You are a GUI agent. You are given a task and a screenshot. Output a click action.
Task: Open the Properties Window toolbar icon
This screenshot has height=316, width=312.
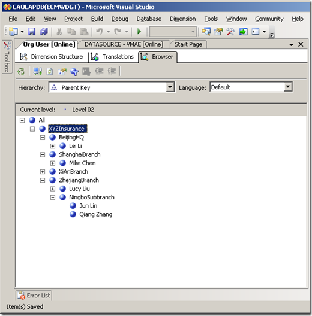click(x=218, y=32)
